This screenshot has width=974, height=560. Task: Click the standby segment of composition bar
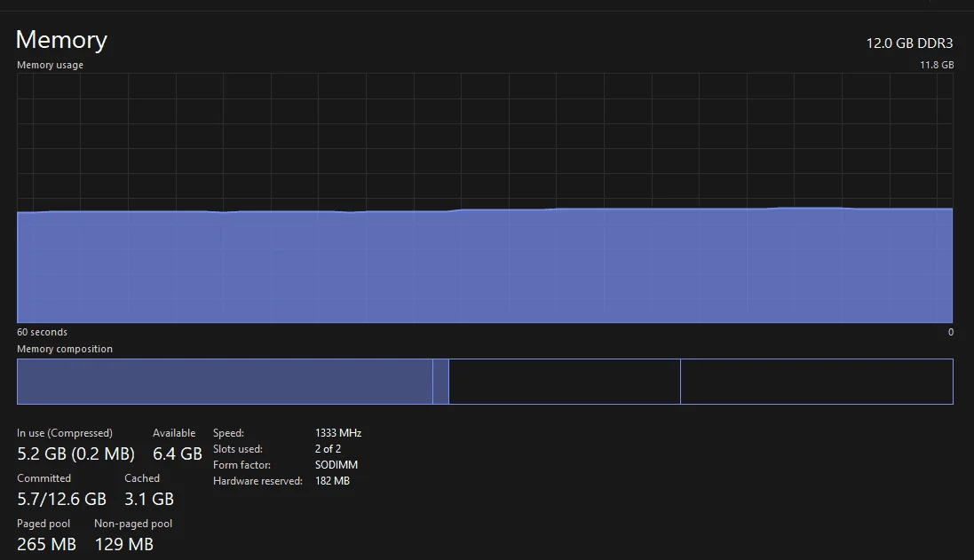click(565, 382)
